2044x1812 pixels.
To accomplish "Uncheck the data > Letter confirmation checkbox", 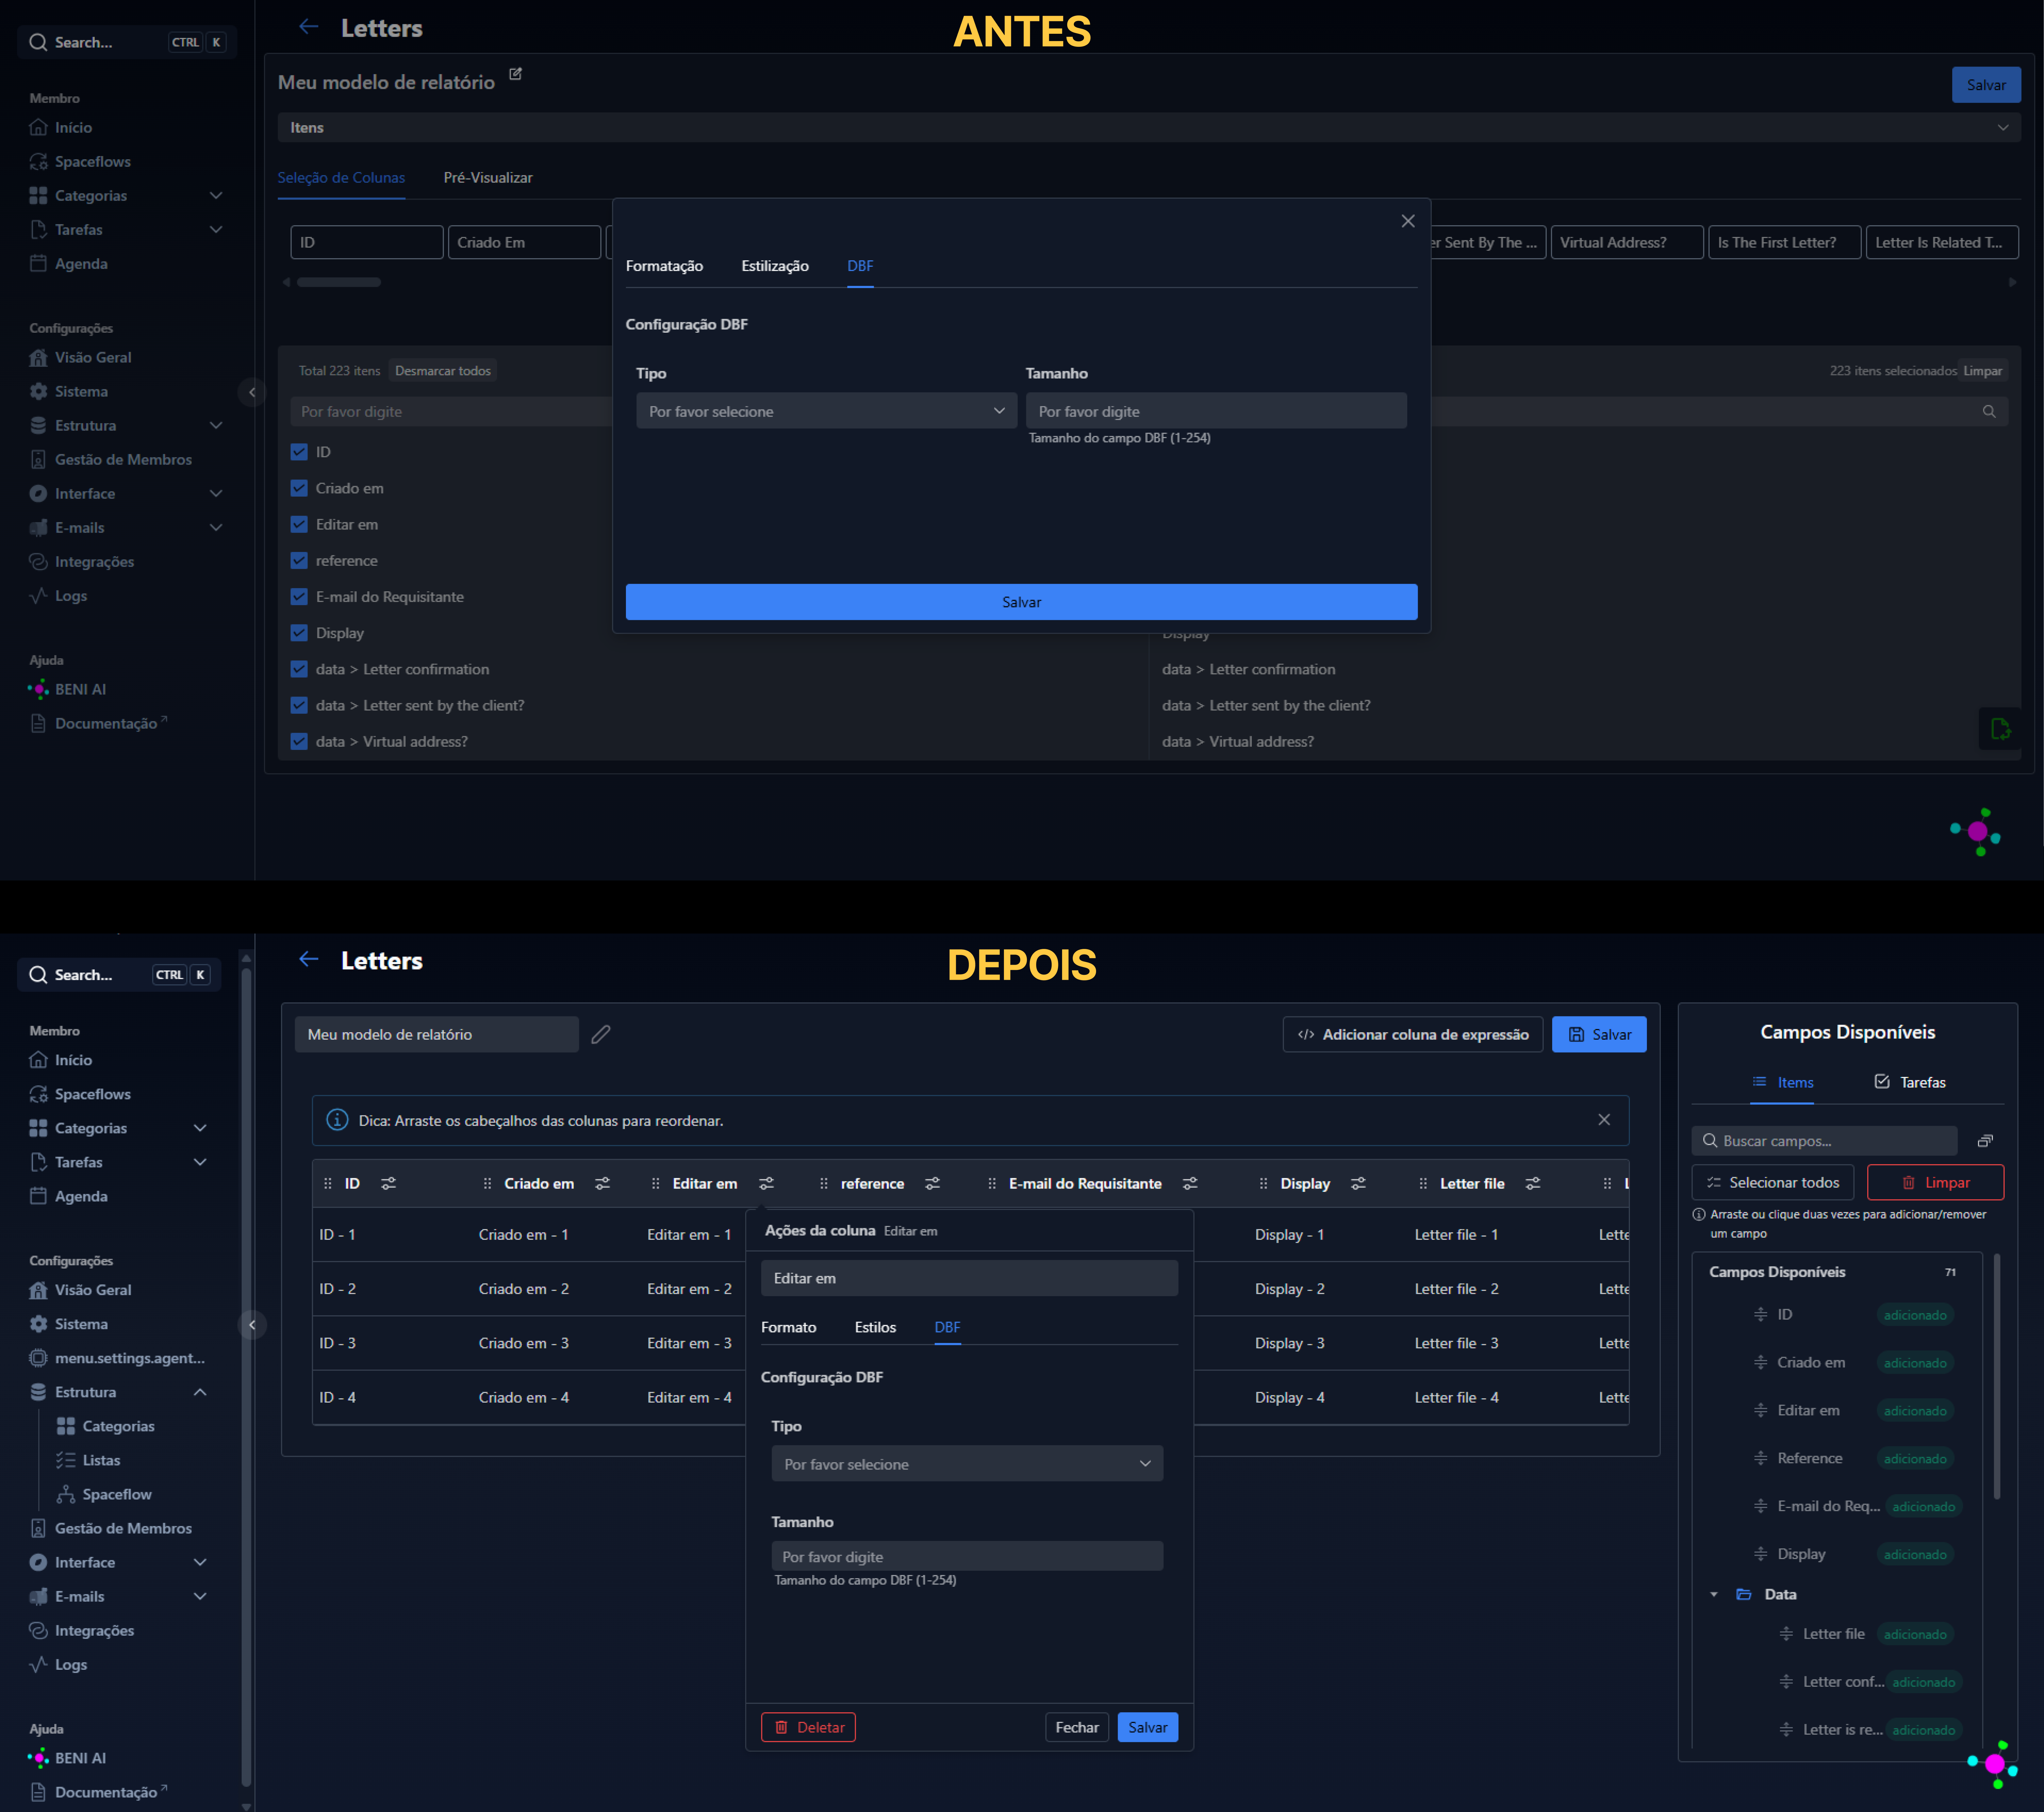I will pos(299,669).
